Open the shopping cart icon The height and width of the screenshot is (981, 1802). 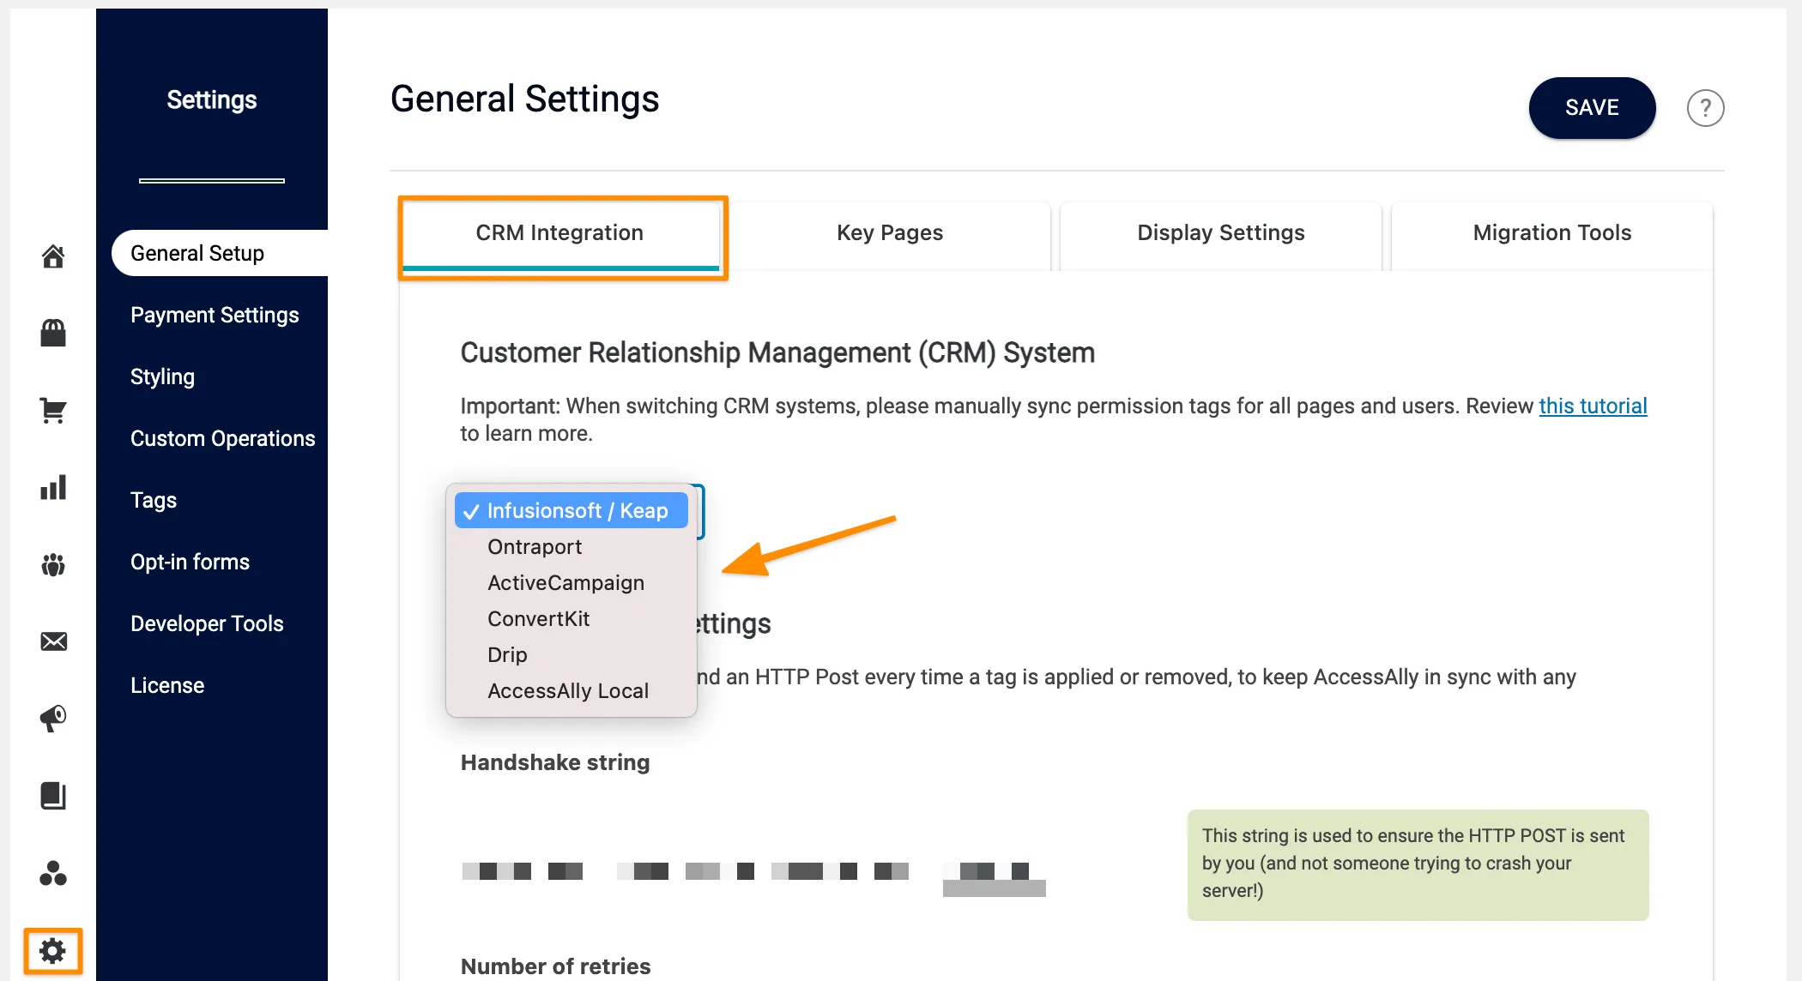pos(53,410)
